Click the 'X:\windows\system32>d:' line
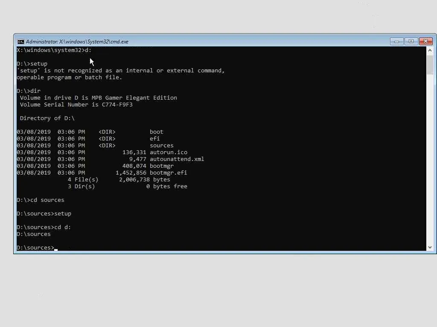Viewport: 437px width, 327px height. pyautogui.click(x=54, y=50)
